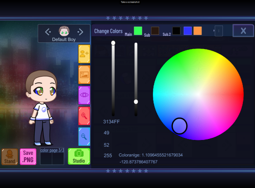
Task: Select the Default Boy character portrait
Action: pyautogui.click(x=64, y=31)
